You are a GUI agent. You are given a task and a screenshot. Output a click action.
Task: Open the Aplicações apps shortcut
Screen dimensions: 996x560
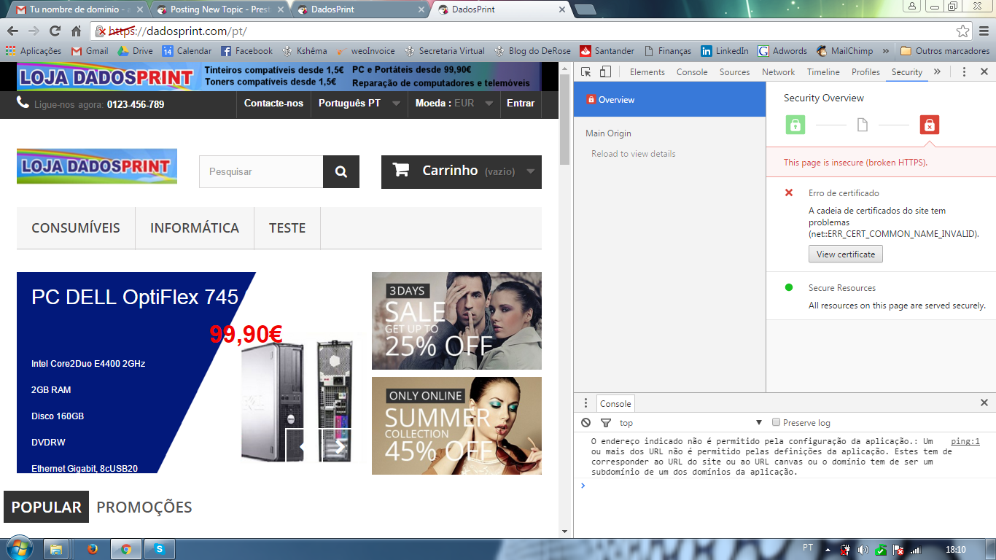coord(34,51)
